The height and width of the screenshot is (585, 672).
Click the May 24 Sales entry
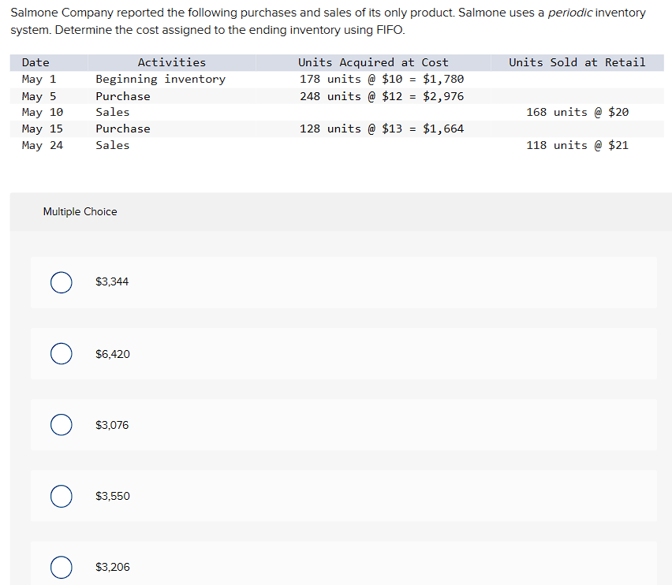112,145
